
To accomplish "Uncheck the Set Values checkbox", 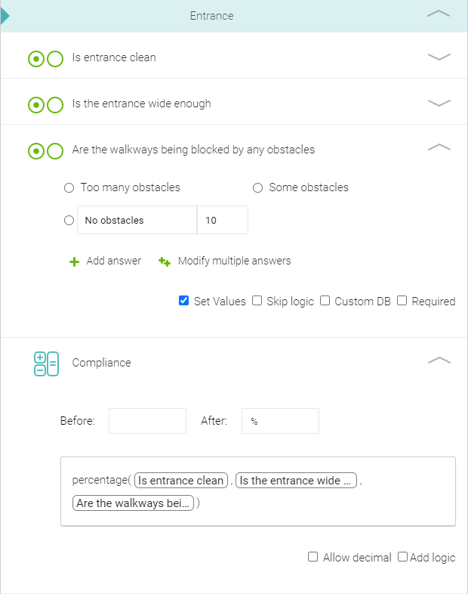I will [183, 301].
